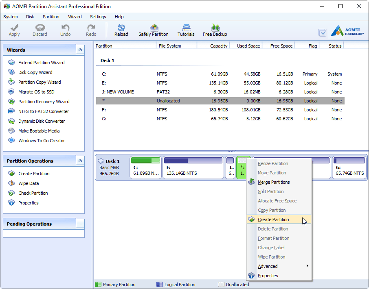Select the unallocated green block in disk map

(241, 167)
